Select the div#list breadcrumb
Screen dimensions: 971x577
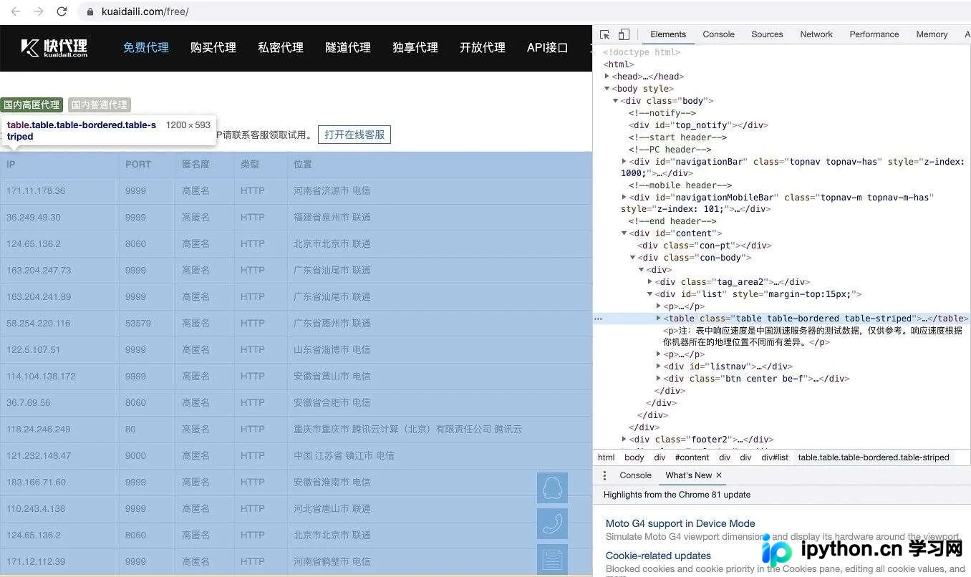pos(774,457)
